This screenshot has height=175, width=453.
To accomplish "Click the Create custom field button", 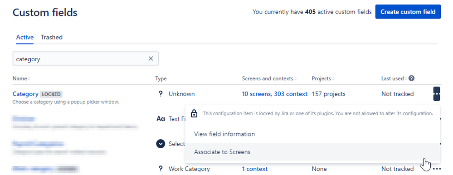I will [408, 12].
